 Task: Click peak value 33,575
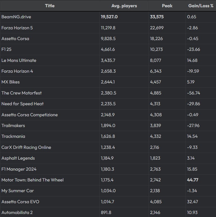tap(157, 17)
